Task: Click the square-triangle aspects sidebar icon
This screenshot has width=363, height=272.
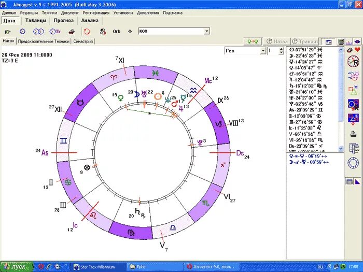Action: point(354,90)
